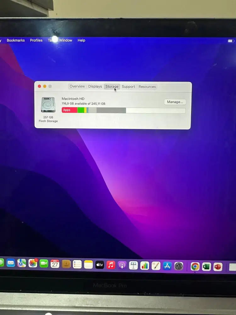This screenshot has width=236, height=315.
Task: Launch FaceTime from the Dock
Action: coord(44,264)
